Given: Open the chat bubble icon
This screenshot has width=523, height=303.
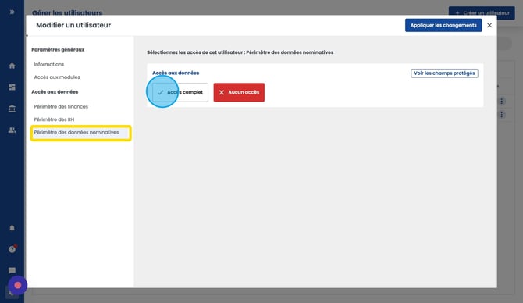Looking at the screenshot, I should click(x=12, y=270).
